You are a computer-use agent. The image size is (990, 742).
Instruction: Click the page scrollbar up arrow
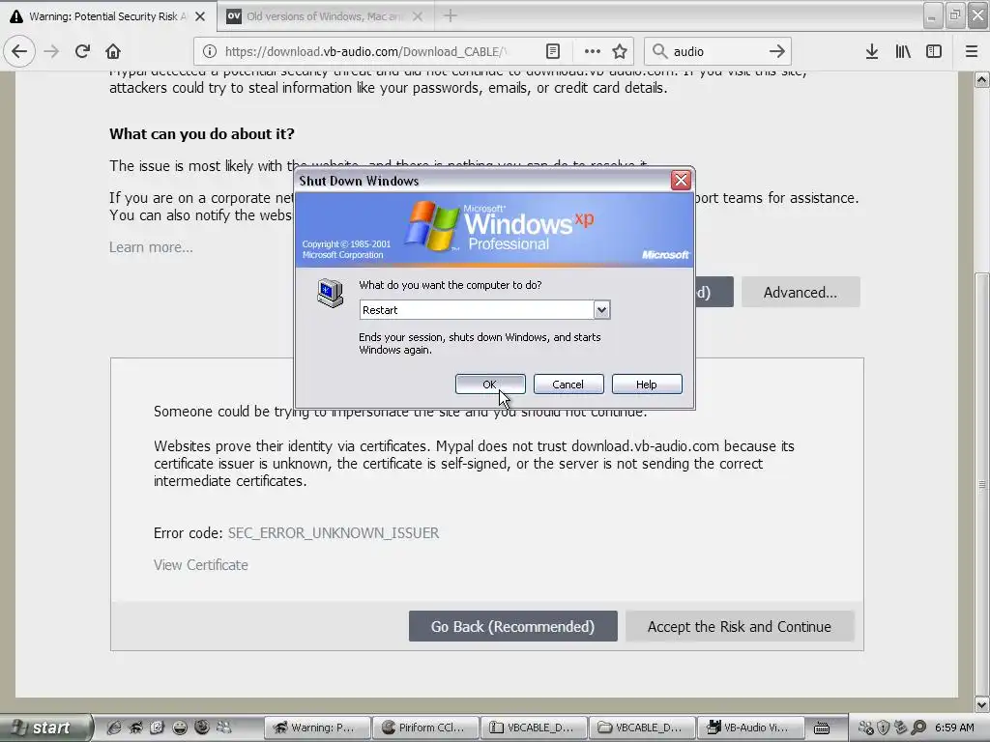tap(982, 79)
